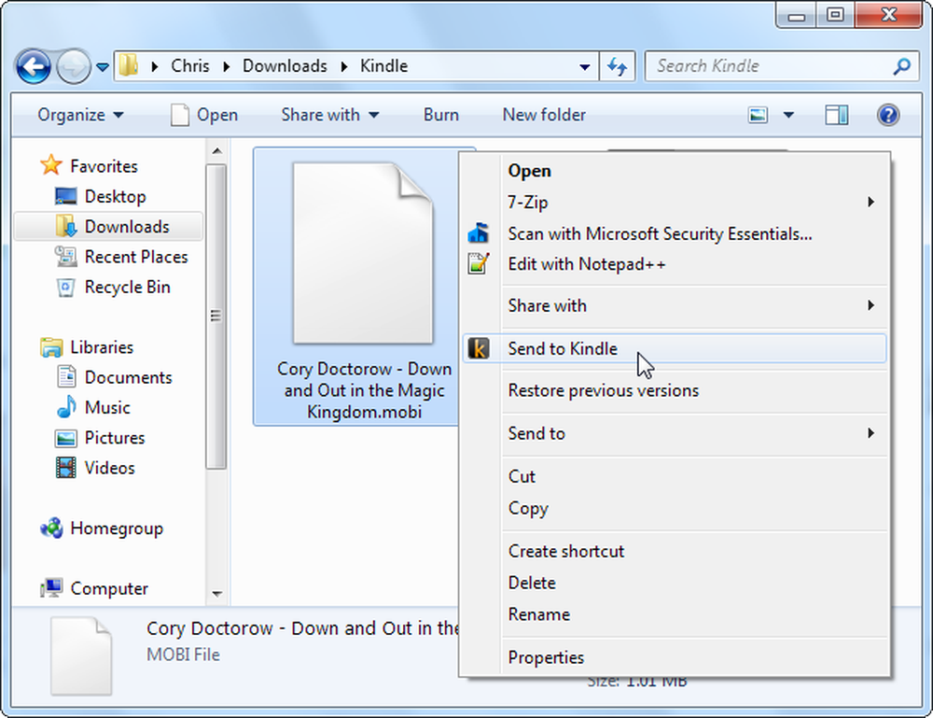Select Favorites in the navigation pane
Viewport: 933px width, 718px height.
click(x=89, y=166)
